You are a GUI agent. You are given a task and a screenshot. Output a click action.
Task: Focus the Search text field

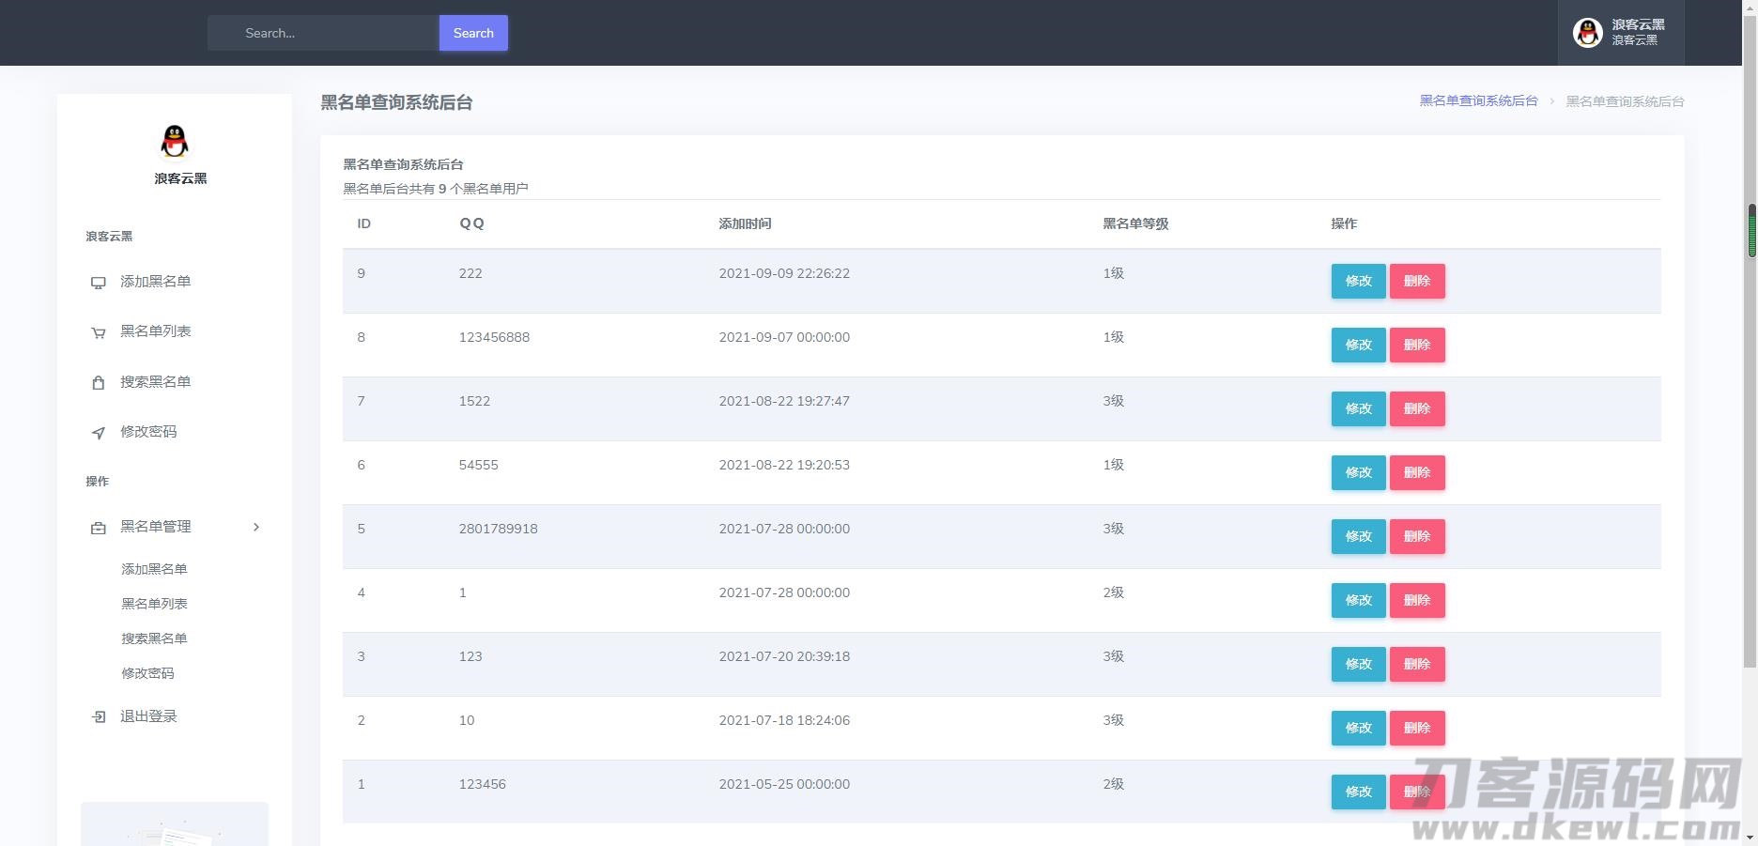(x=323, y=33)
